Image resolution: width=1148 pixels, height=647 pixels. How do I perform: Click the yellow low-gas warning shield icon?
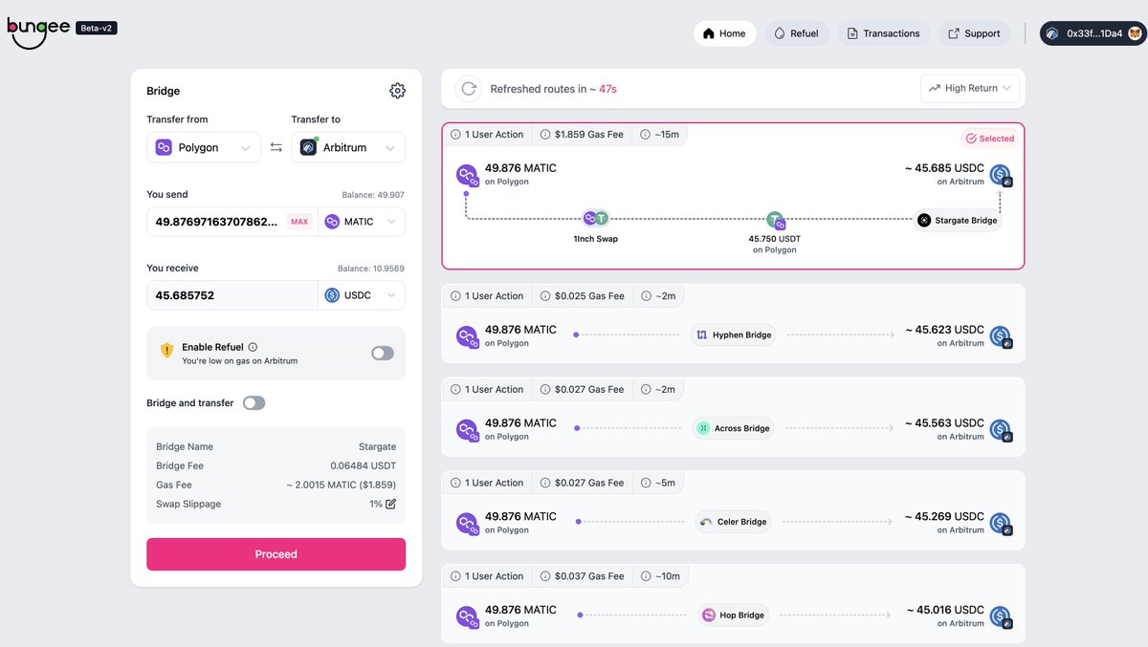tap(166, 351)
